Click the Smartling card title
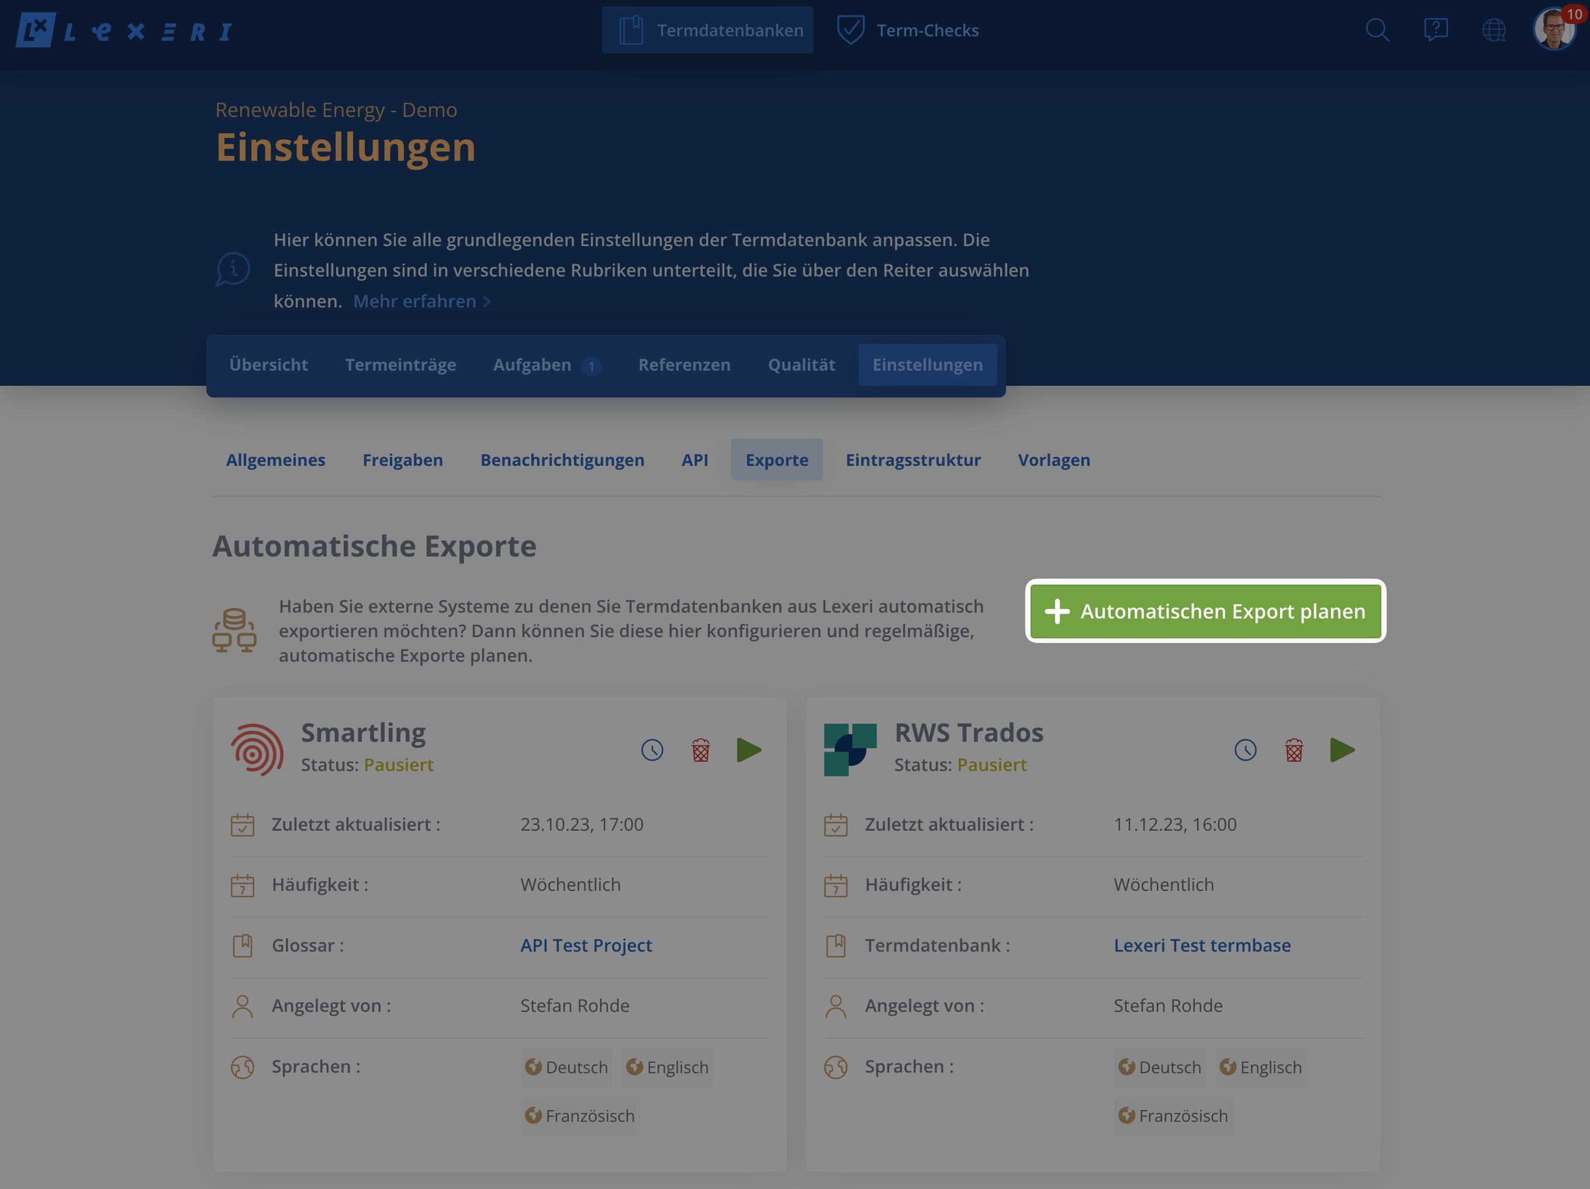Viewport: 1590px width, 1189px height. (363, 732)
